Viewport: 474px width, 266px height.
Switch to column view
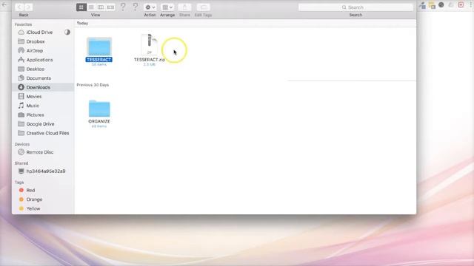(x=101, y=7)
